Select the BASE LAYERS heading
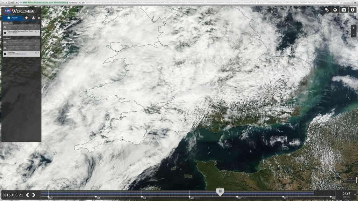358x201 pixels. coord(8,23)
